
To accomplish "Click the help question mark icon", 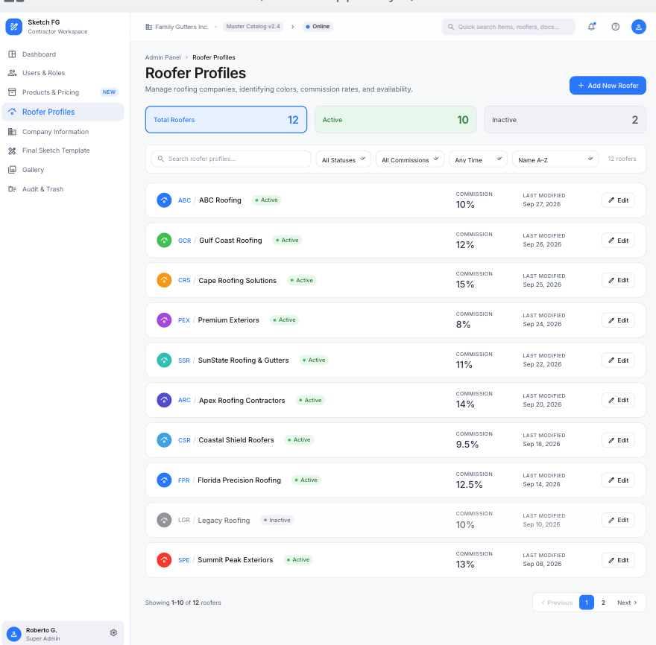I will 615,27.
